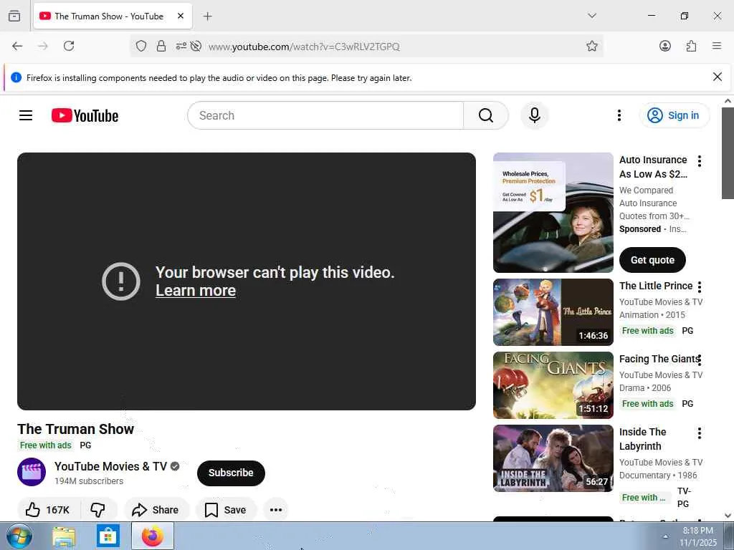The width and height of the screenshot is (734, 550).
Task: Open more actions ellipsis below video
Action: (x=276, y=510)
